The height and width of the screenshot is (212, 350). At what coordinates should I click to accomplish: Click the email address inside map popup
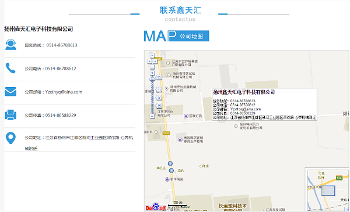tap(246, 109)
